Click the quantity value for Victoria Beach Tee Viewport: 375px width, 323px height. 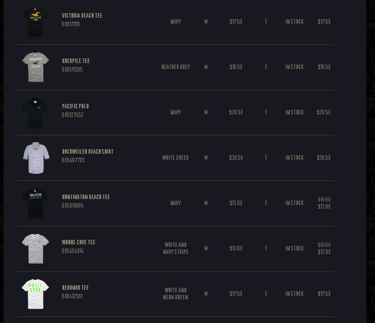(266, 22)
